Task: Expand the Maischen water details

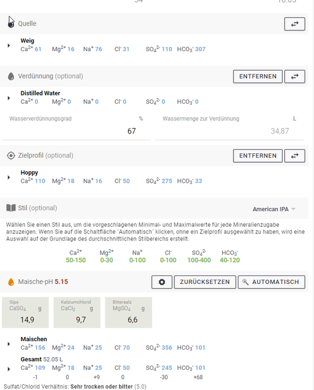Action: point(9,344)
